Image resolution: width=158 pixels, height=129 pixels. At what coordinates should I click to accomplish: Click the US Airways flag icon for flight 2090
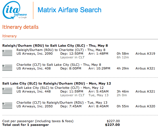[x=7, y=53]
